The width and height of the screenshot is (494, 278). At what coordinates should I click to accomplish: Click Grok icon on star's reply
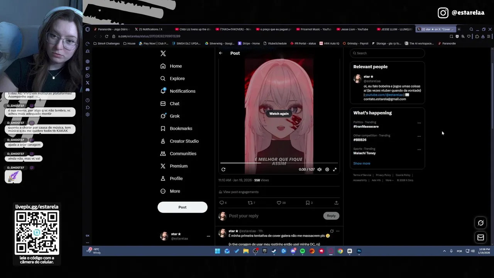click(332, 231)
